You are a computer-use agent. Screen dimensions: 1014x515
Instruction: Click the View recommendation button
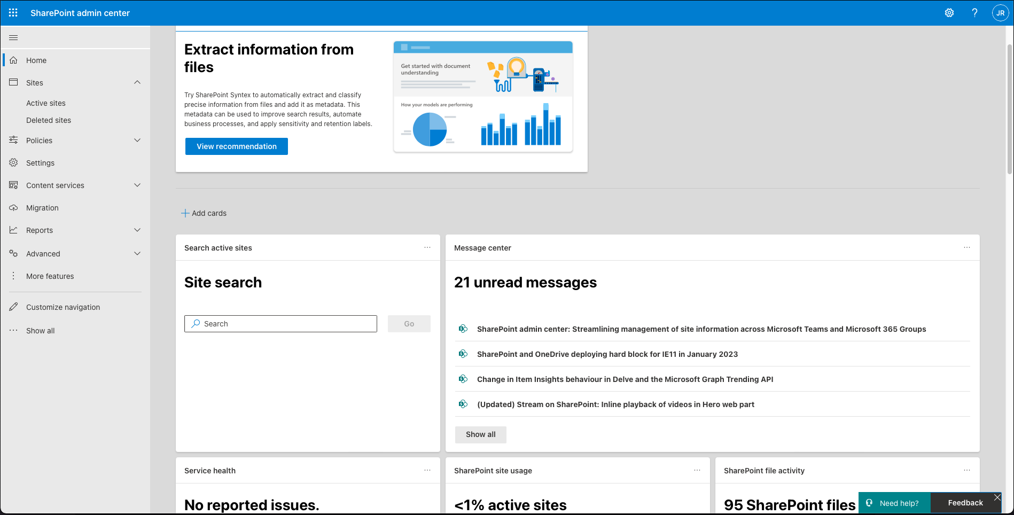pyautogui.click(x=236, y=146)
